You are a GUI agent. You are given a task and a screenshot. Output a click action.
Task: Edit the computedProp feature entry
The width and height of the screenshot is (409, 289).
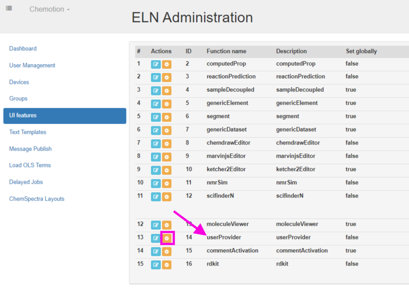tap(156, 64)
